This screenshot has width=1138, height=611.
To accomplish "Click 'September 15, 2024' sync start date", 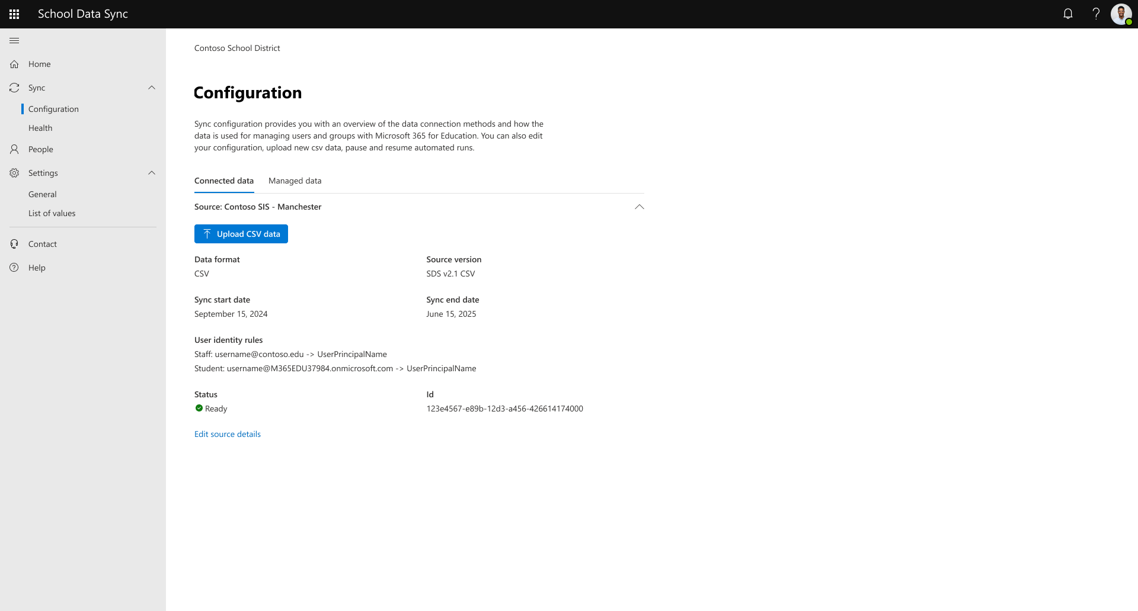I will [x=231, y=314].
